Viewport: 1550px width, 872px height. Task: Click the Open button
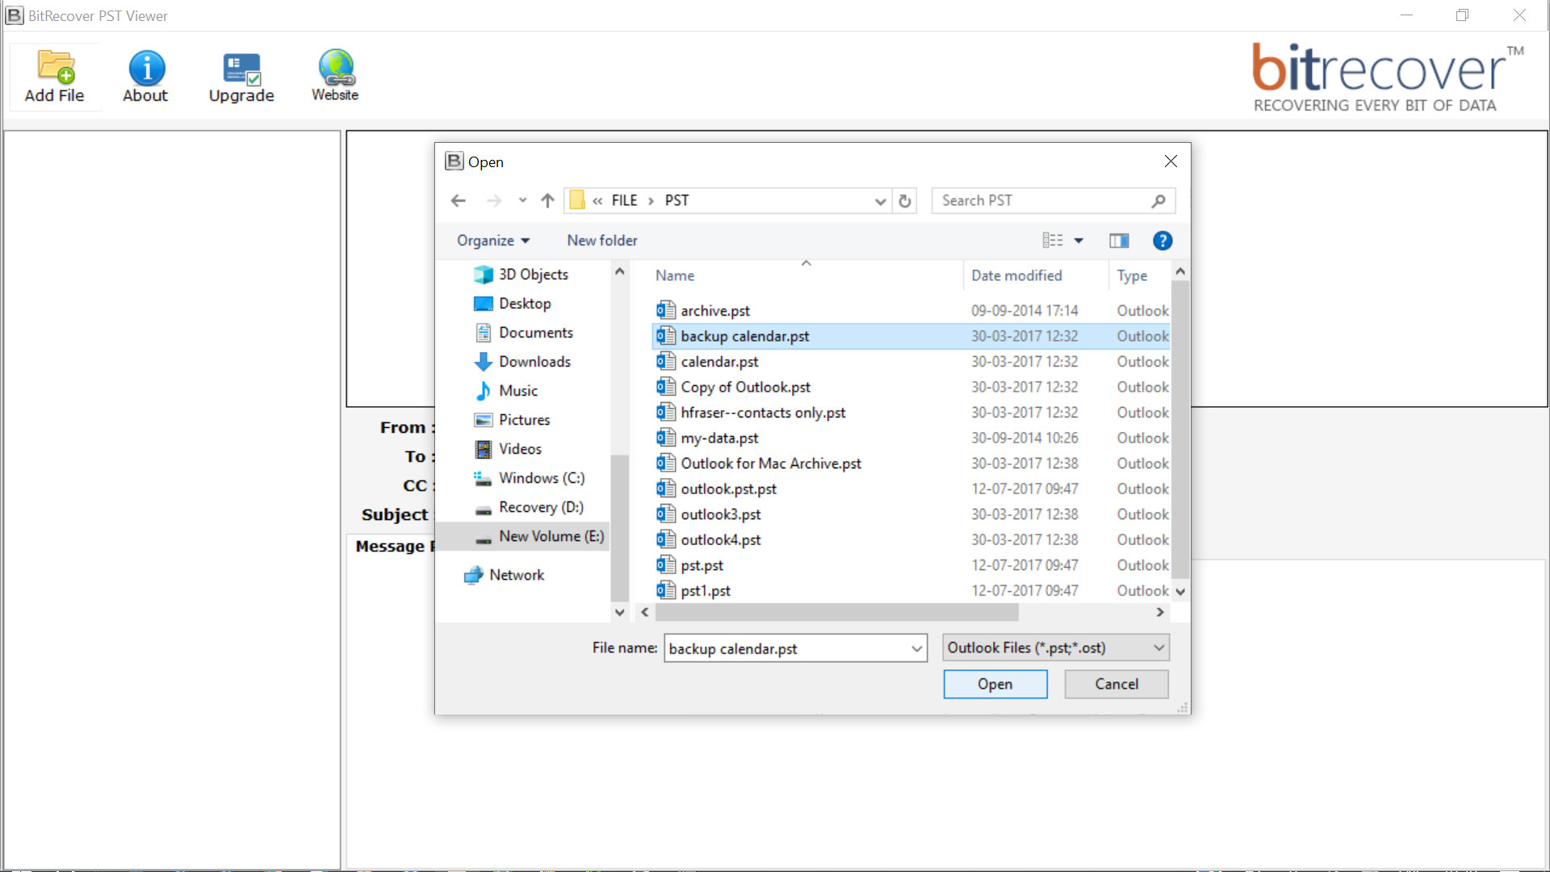point(995,684)
